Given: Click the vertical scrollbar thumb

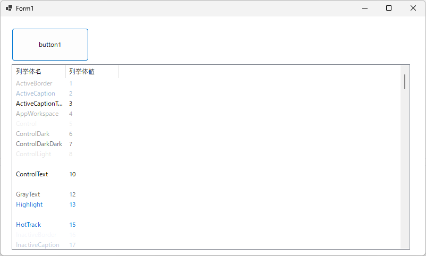Looking at the screenshot, I should 405,82.
